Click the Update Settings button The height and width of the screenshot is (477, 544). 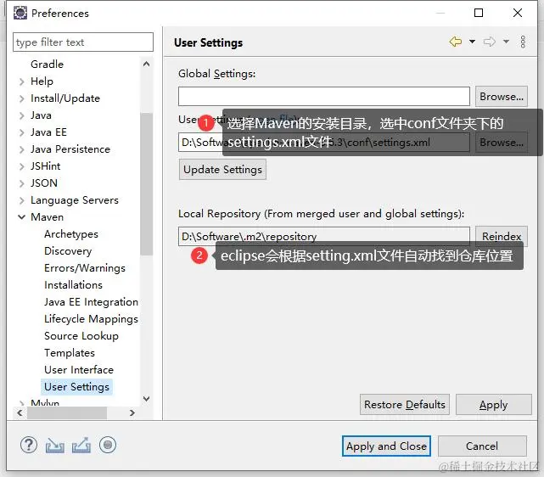tap(222, 170)
